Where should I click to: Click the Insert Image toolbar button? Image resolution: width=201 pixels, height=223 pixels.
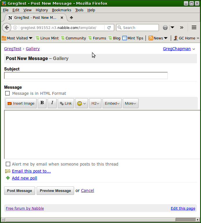tap(21, 104)
